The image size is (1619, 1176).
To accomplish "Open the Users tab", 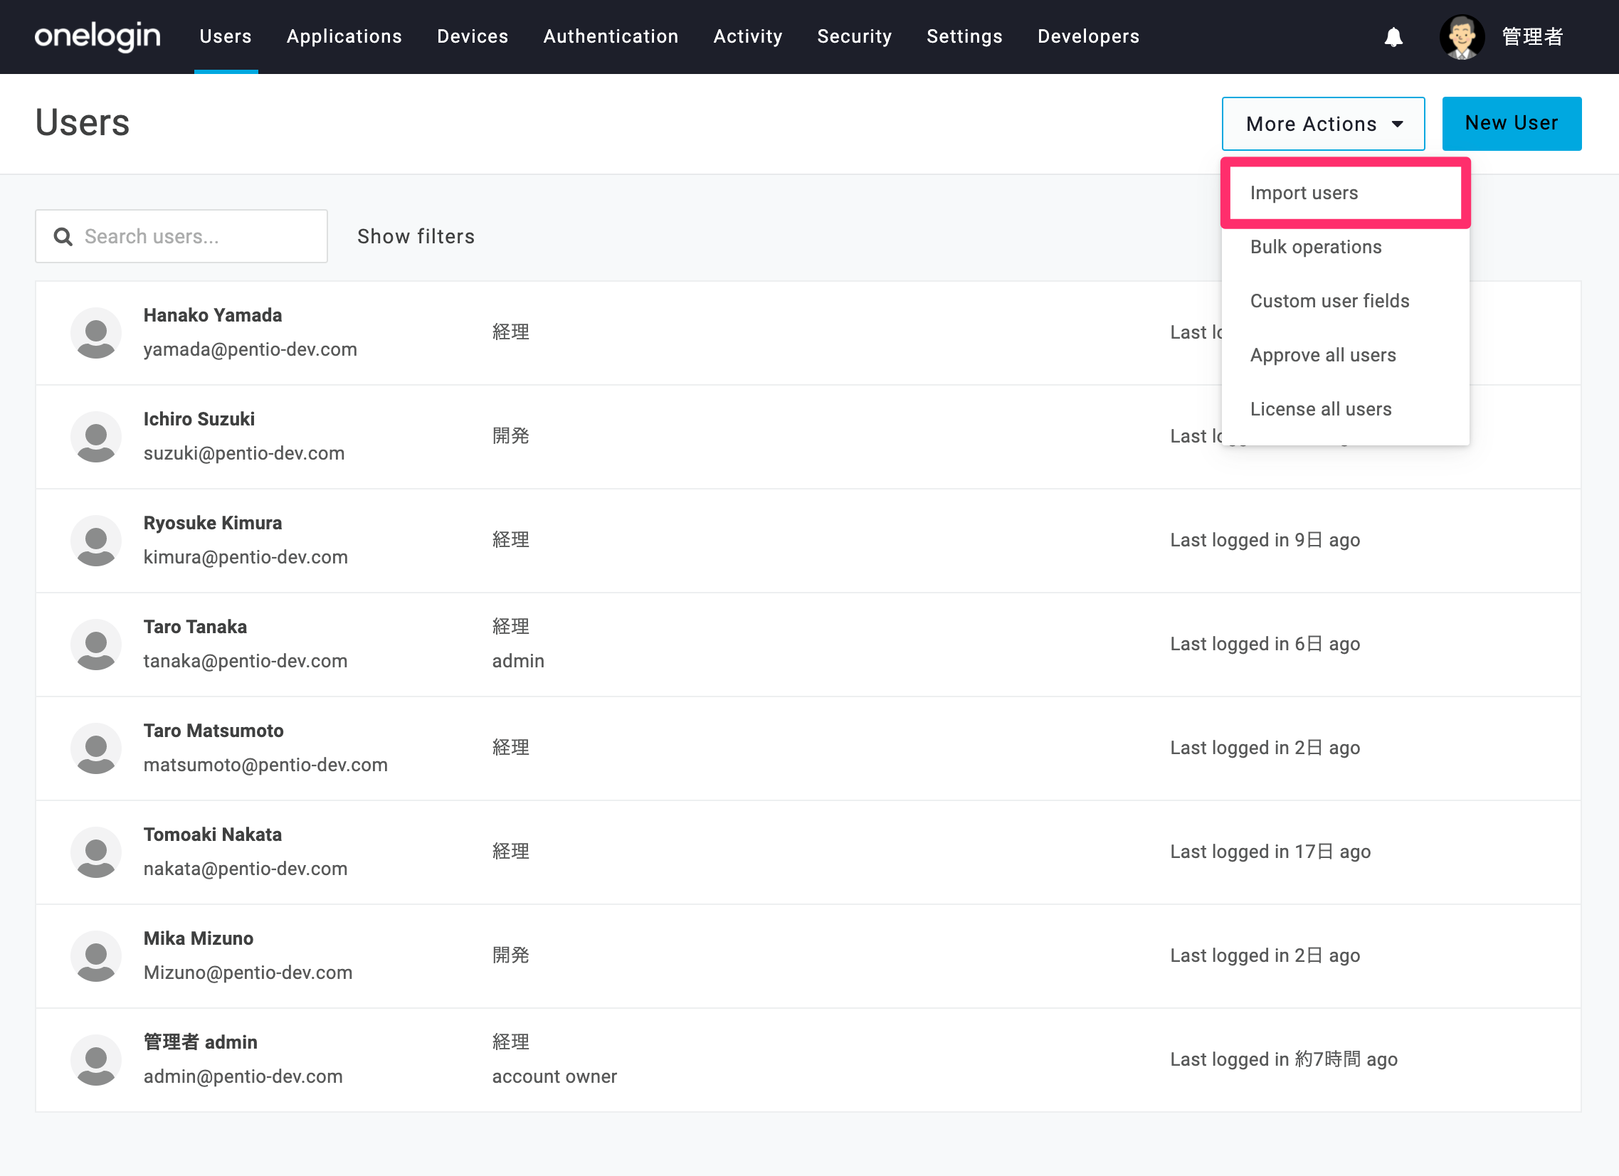I will [x=226, y=36].
